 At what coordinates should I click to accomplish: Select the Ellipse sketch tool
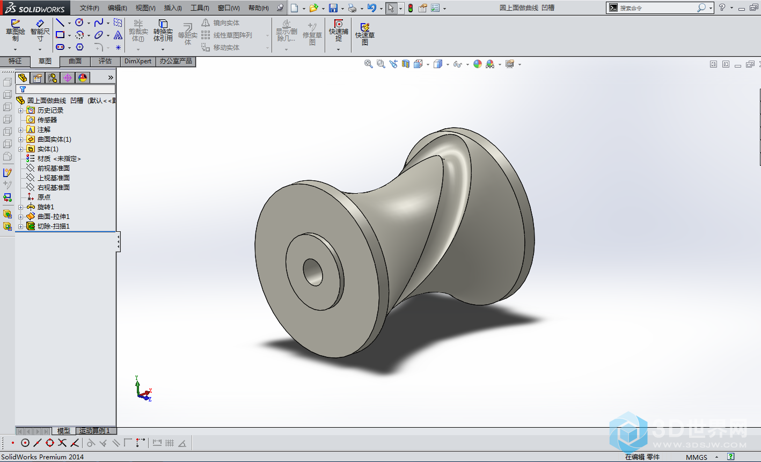(99, 35)
